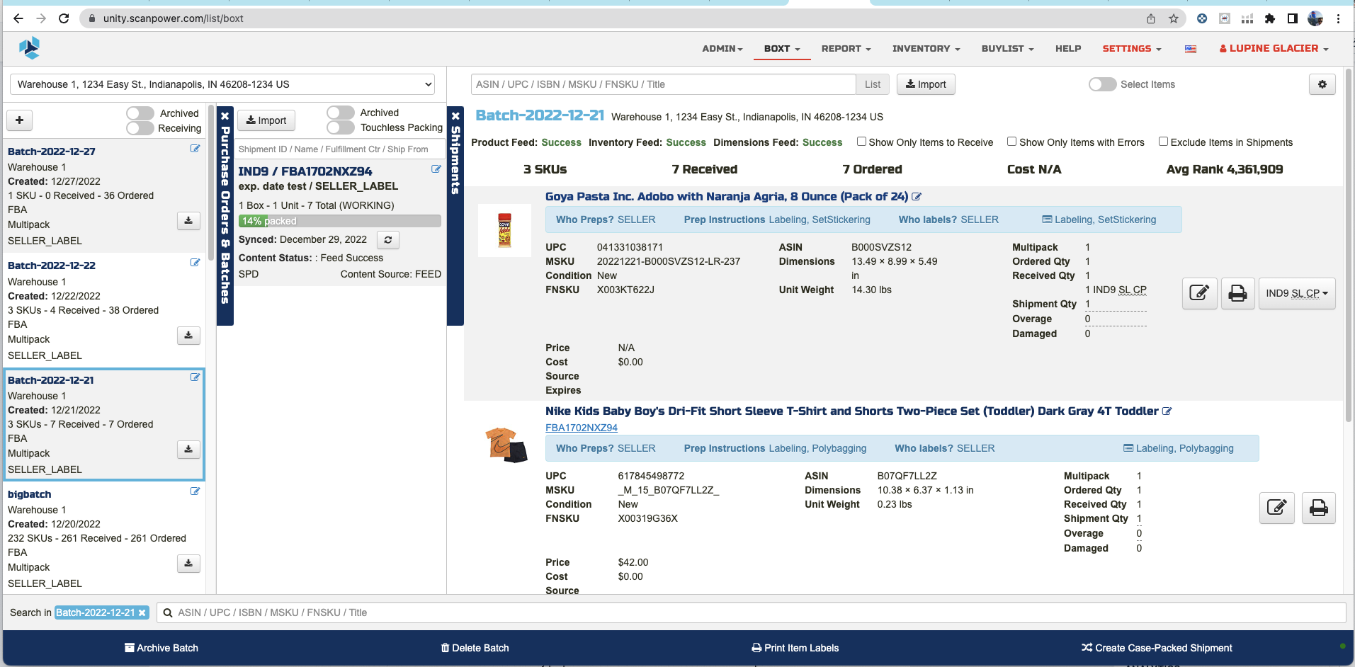Open the language flag selector
This screenshot has height=667, width=1355.
click(1191, 49)
